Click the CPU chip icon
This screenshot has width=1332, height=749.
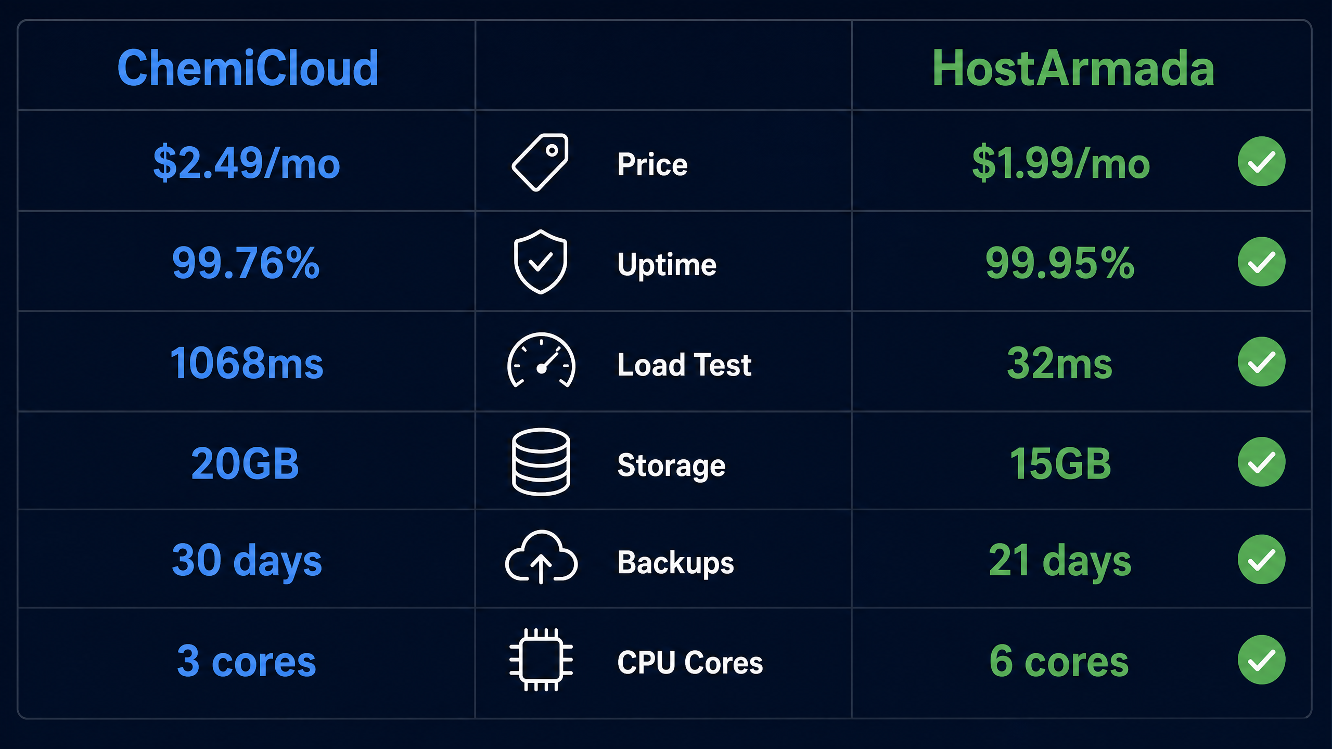(x=541, y=660)
